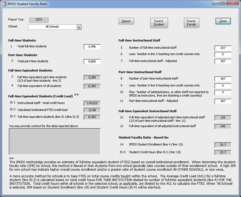Image resolution: width=241 pixels, height=197 pixels.
Task: Open the Source Faculty button
Action: point(192,23)
